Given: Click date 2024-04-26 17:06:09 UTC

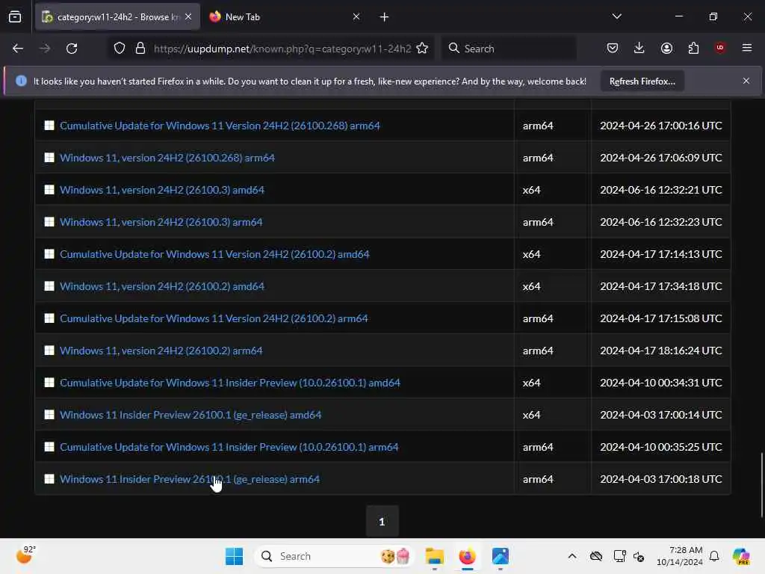Looking at the screenshot, I should click(660, 158).
